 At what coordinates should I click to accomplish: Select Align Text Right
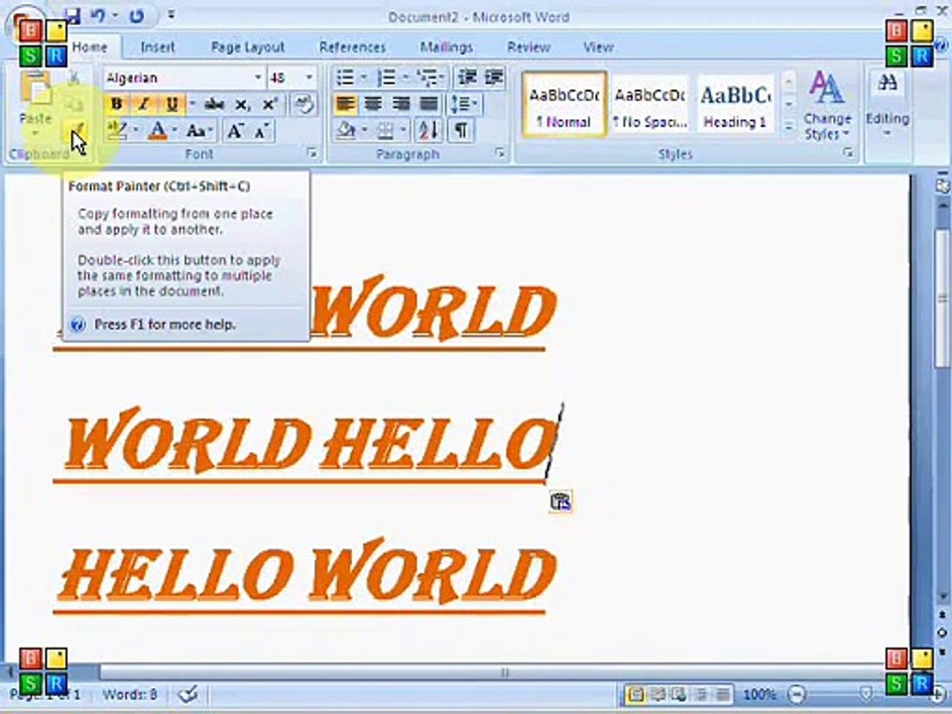tap(401, 104)
